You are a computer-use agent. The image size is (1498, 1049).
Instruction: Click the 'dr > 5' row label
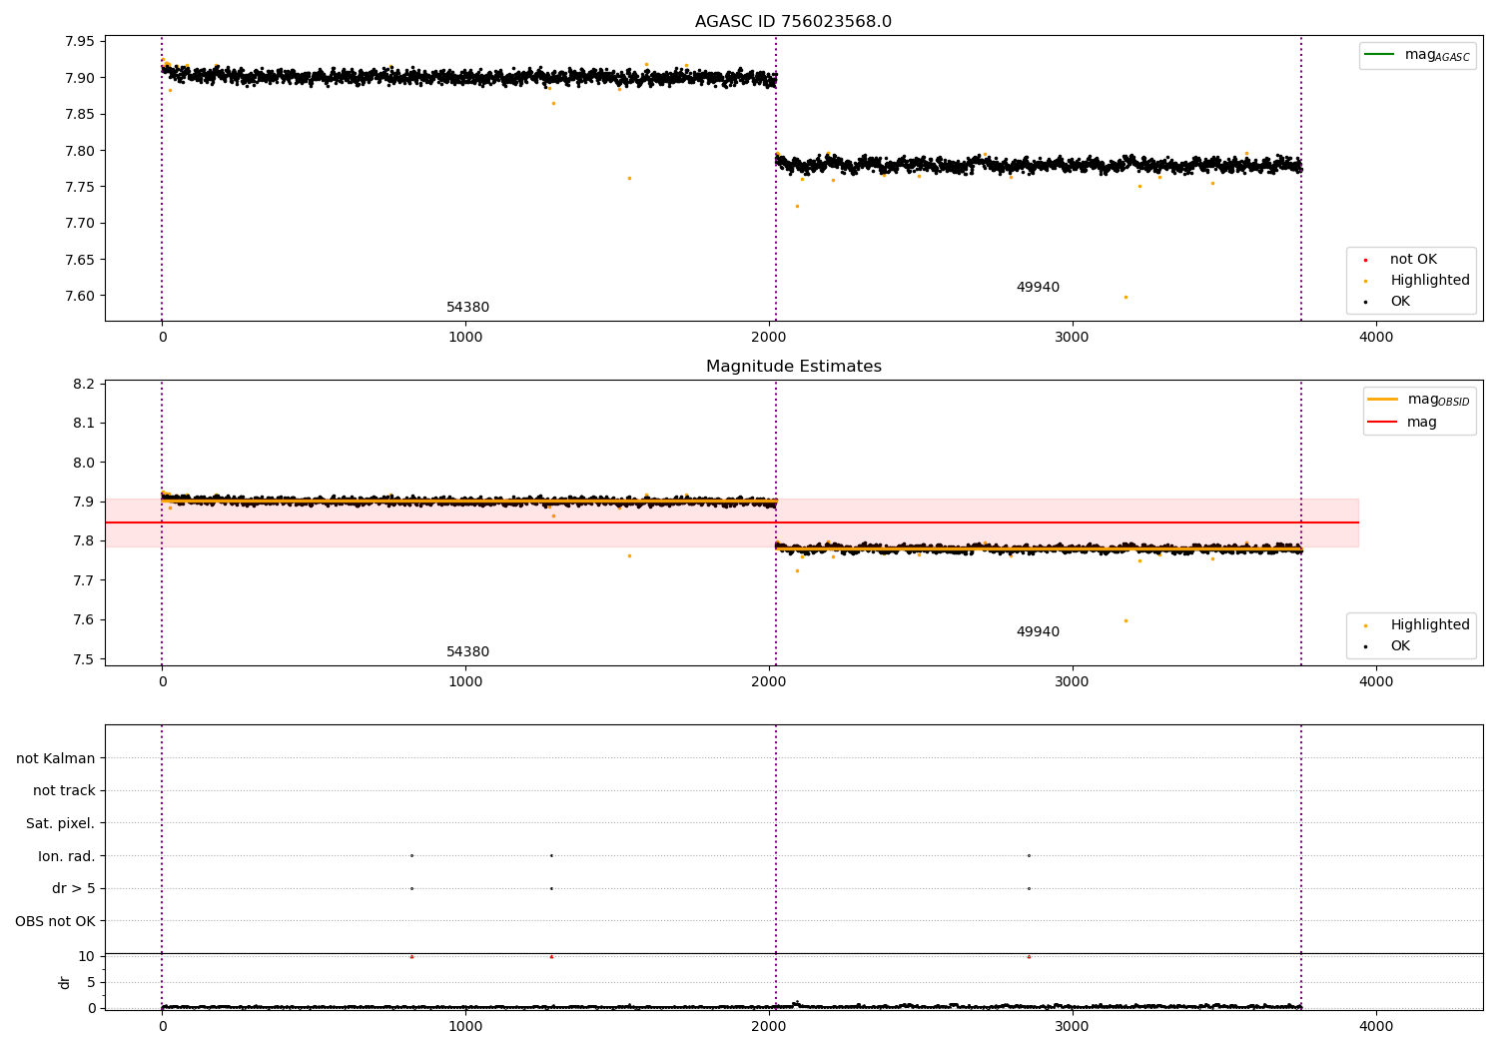[74, 889]
